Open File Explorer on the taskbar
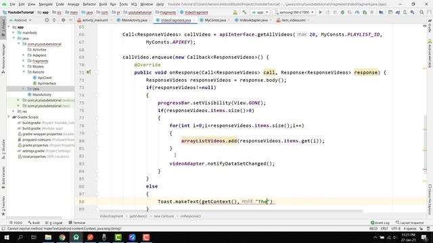This screenshot has width=433, height=243. coord(48,237)
